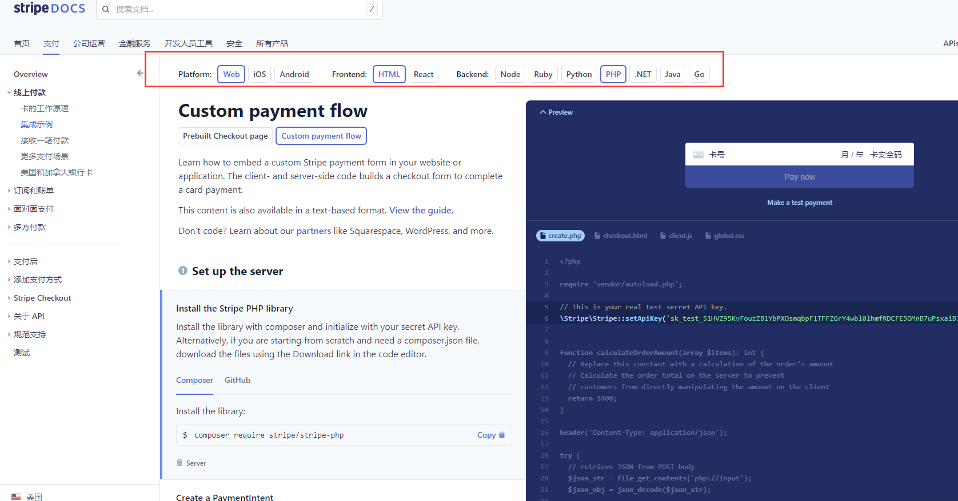This screenshot has height=501, width=958.
Task: Open the 支付 nav tab
Action: (x=51, y=43)
